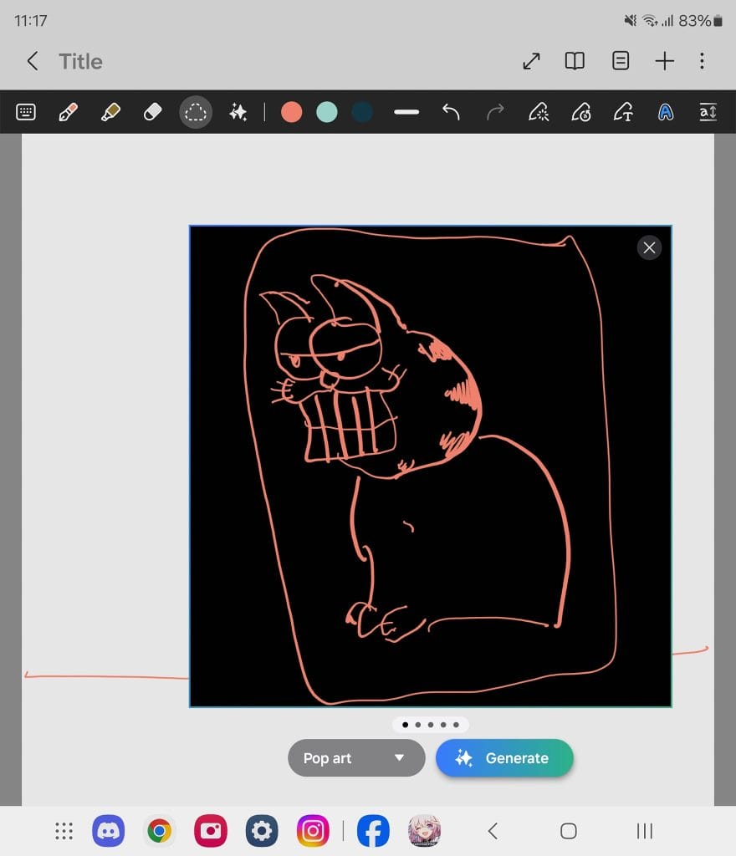Viewport: 736px width, 856px height.
Task: Select the pen tool
Action: tap(68, 112)
